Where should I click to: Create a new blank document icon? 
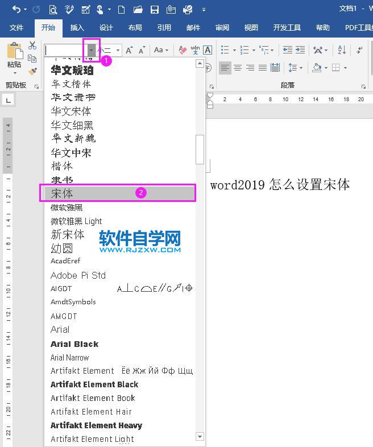(121, 10)
